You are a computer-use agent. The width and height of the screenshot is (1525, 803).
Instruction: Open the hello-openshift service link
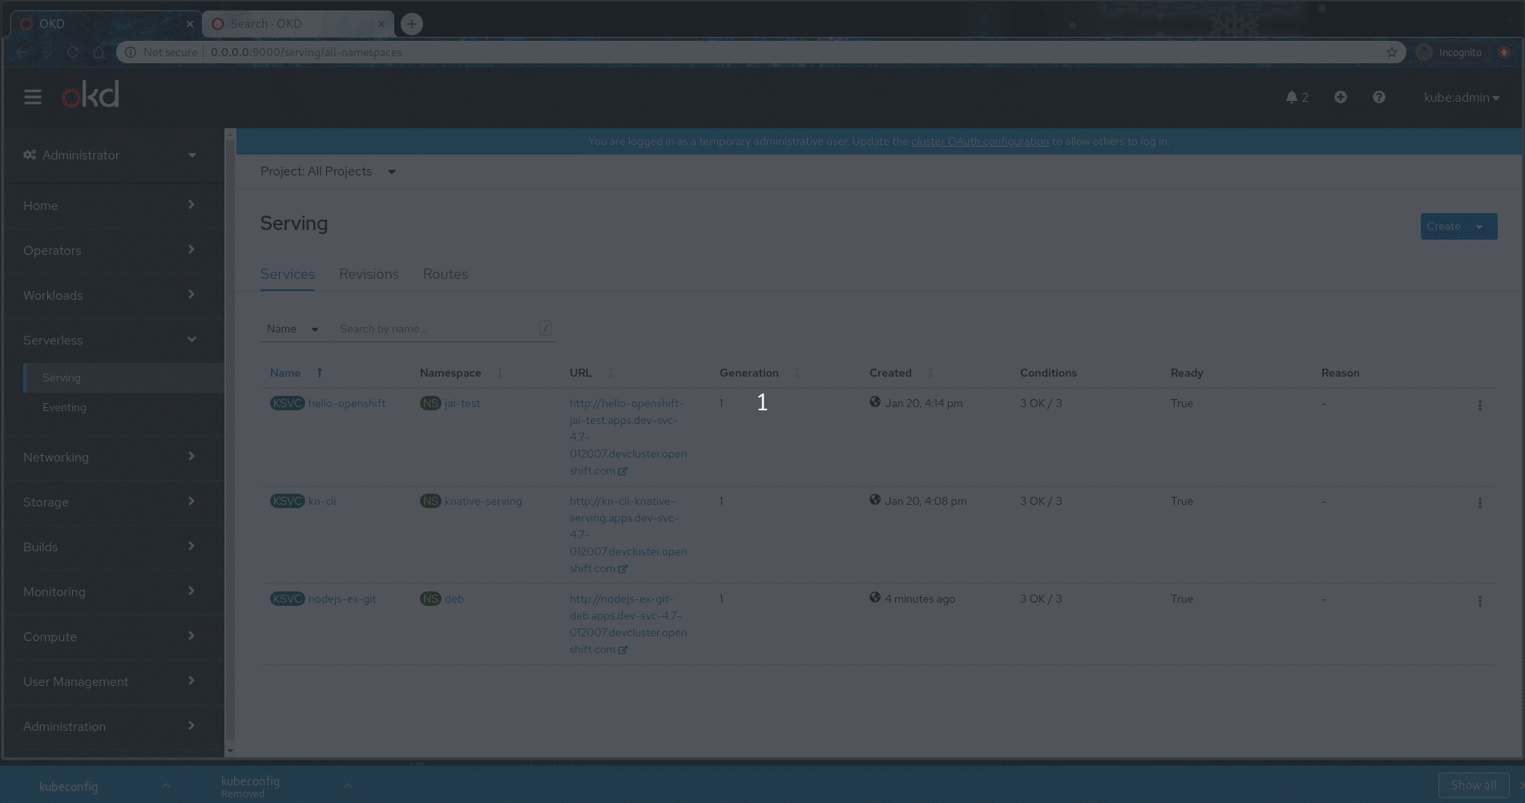347,403
